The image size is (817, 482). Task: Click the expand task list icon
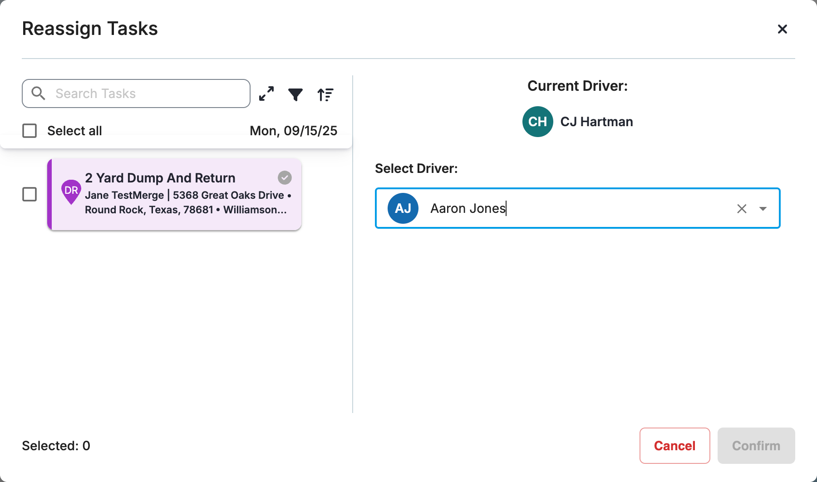pyautogui.click(x=266, y=93)
